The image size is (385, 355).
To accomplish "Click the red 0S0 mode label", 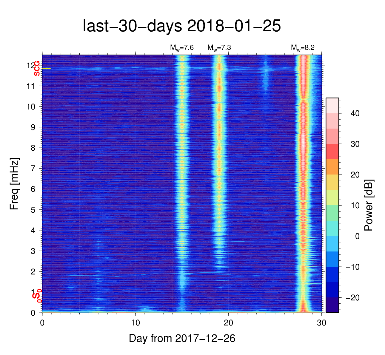I will tap(37, 296).
